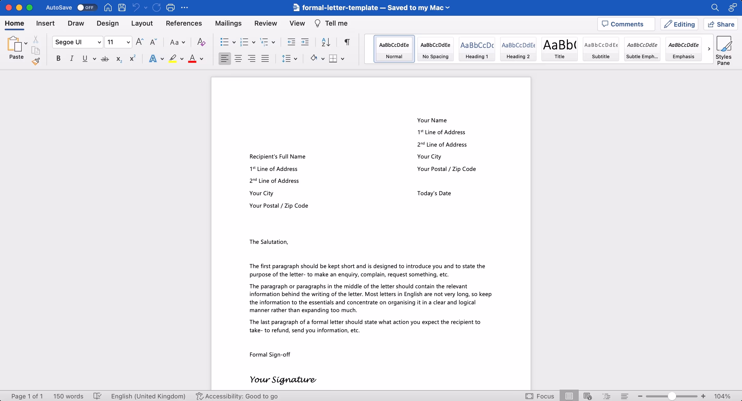Toggle subscript formatting
This screenshot has height=401, width=742.
(x=119, y=59)
